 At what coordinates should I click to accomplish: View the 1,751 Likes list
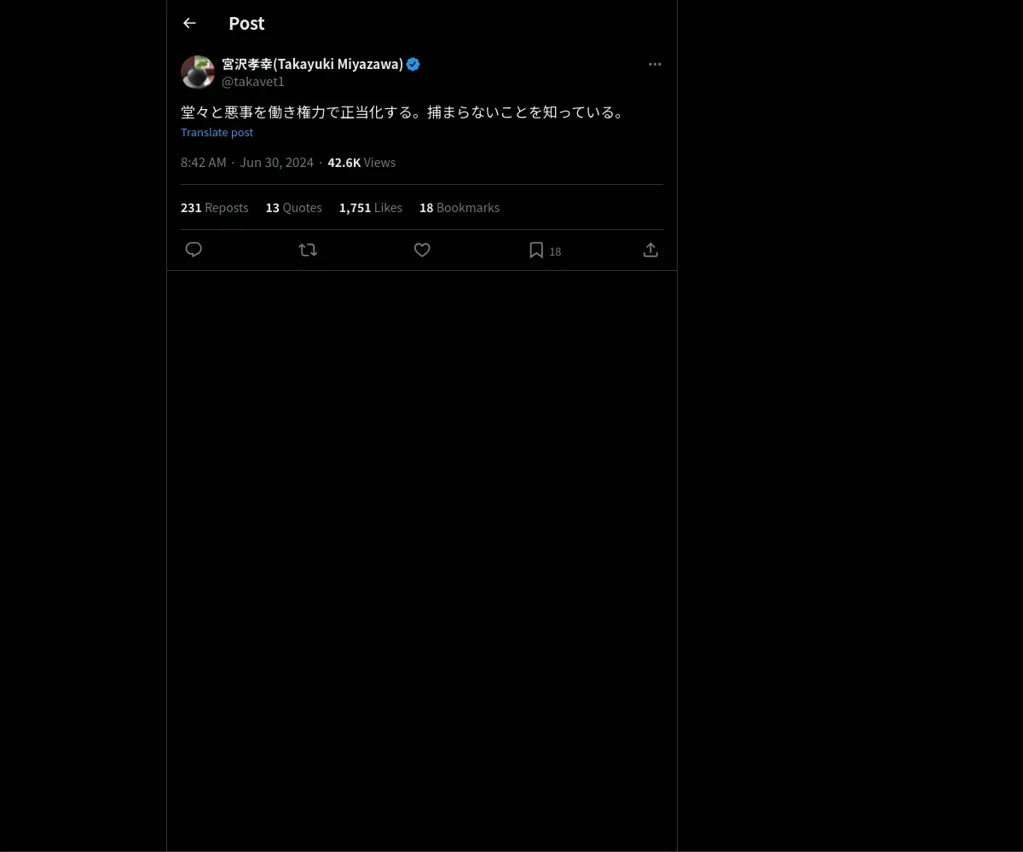(x=371, y=208)
